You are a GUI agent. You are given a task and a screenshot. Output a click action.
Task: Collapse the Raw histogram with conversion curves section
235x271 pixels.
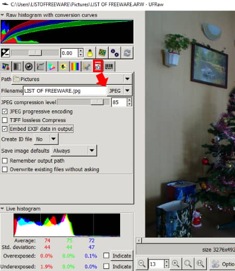(x=2, y=15)
